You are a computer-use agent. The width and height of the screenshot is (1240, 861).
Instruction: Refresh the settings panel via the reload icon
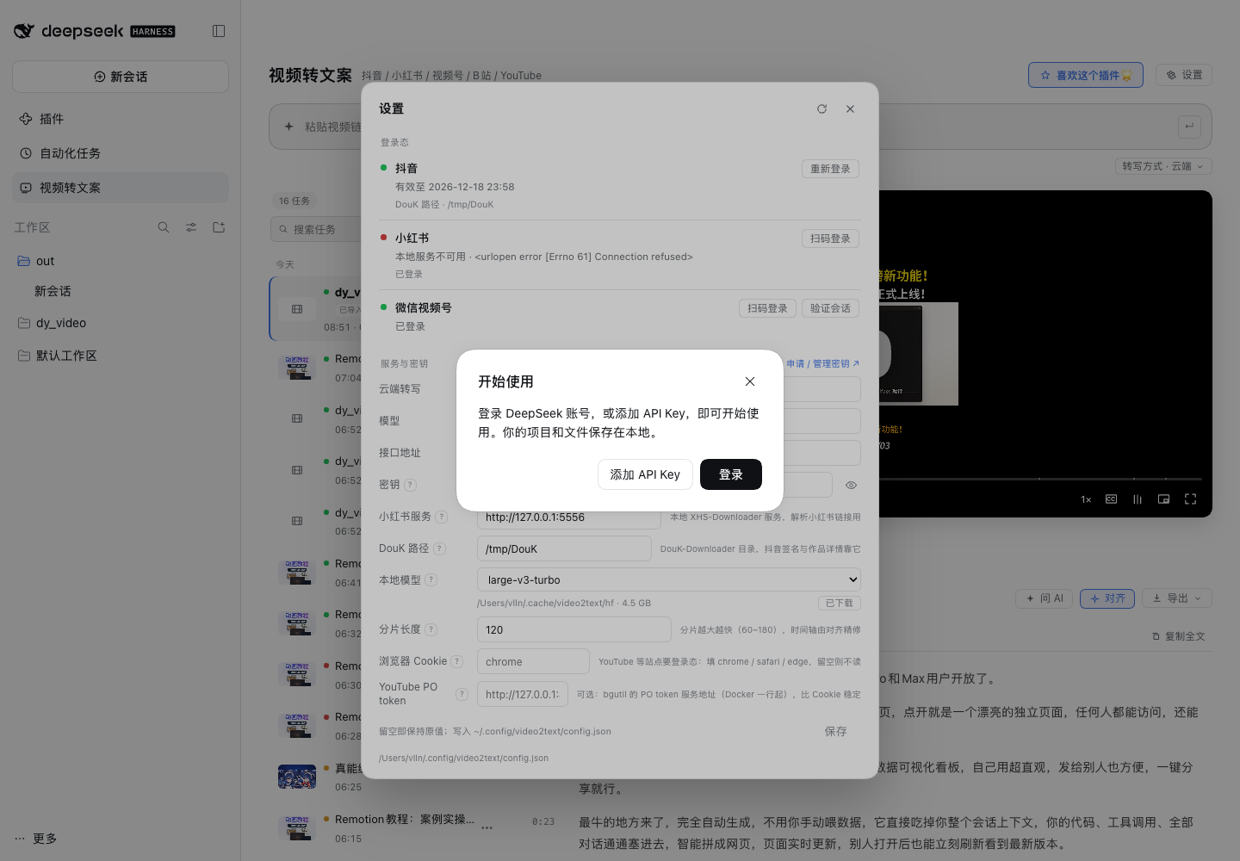[x=821, y=109]
